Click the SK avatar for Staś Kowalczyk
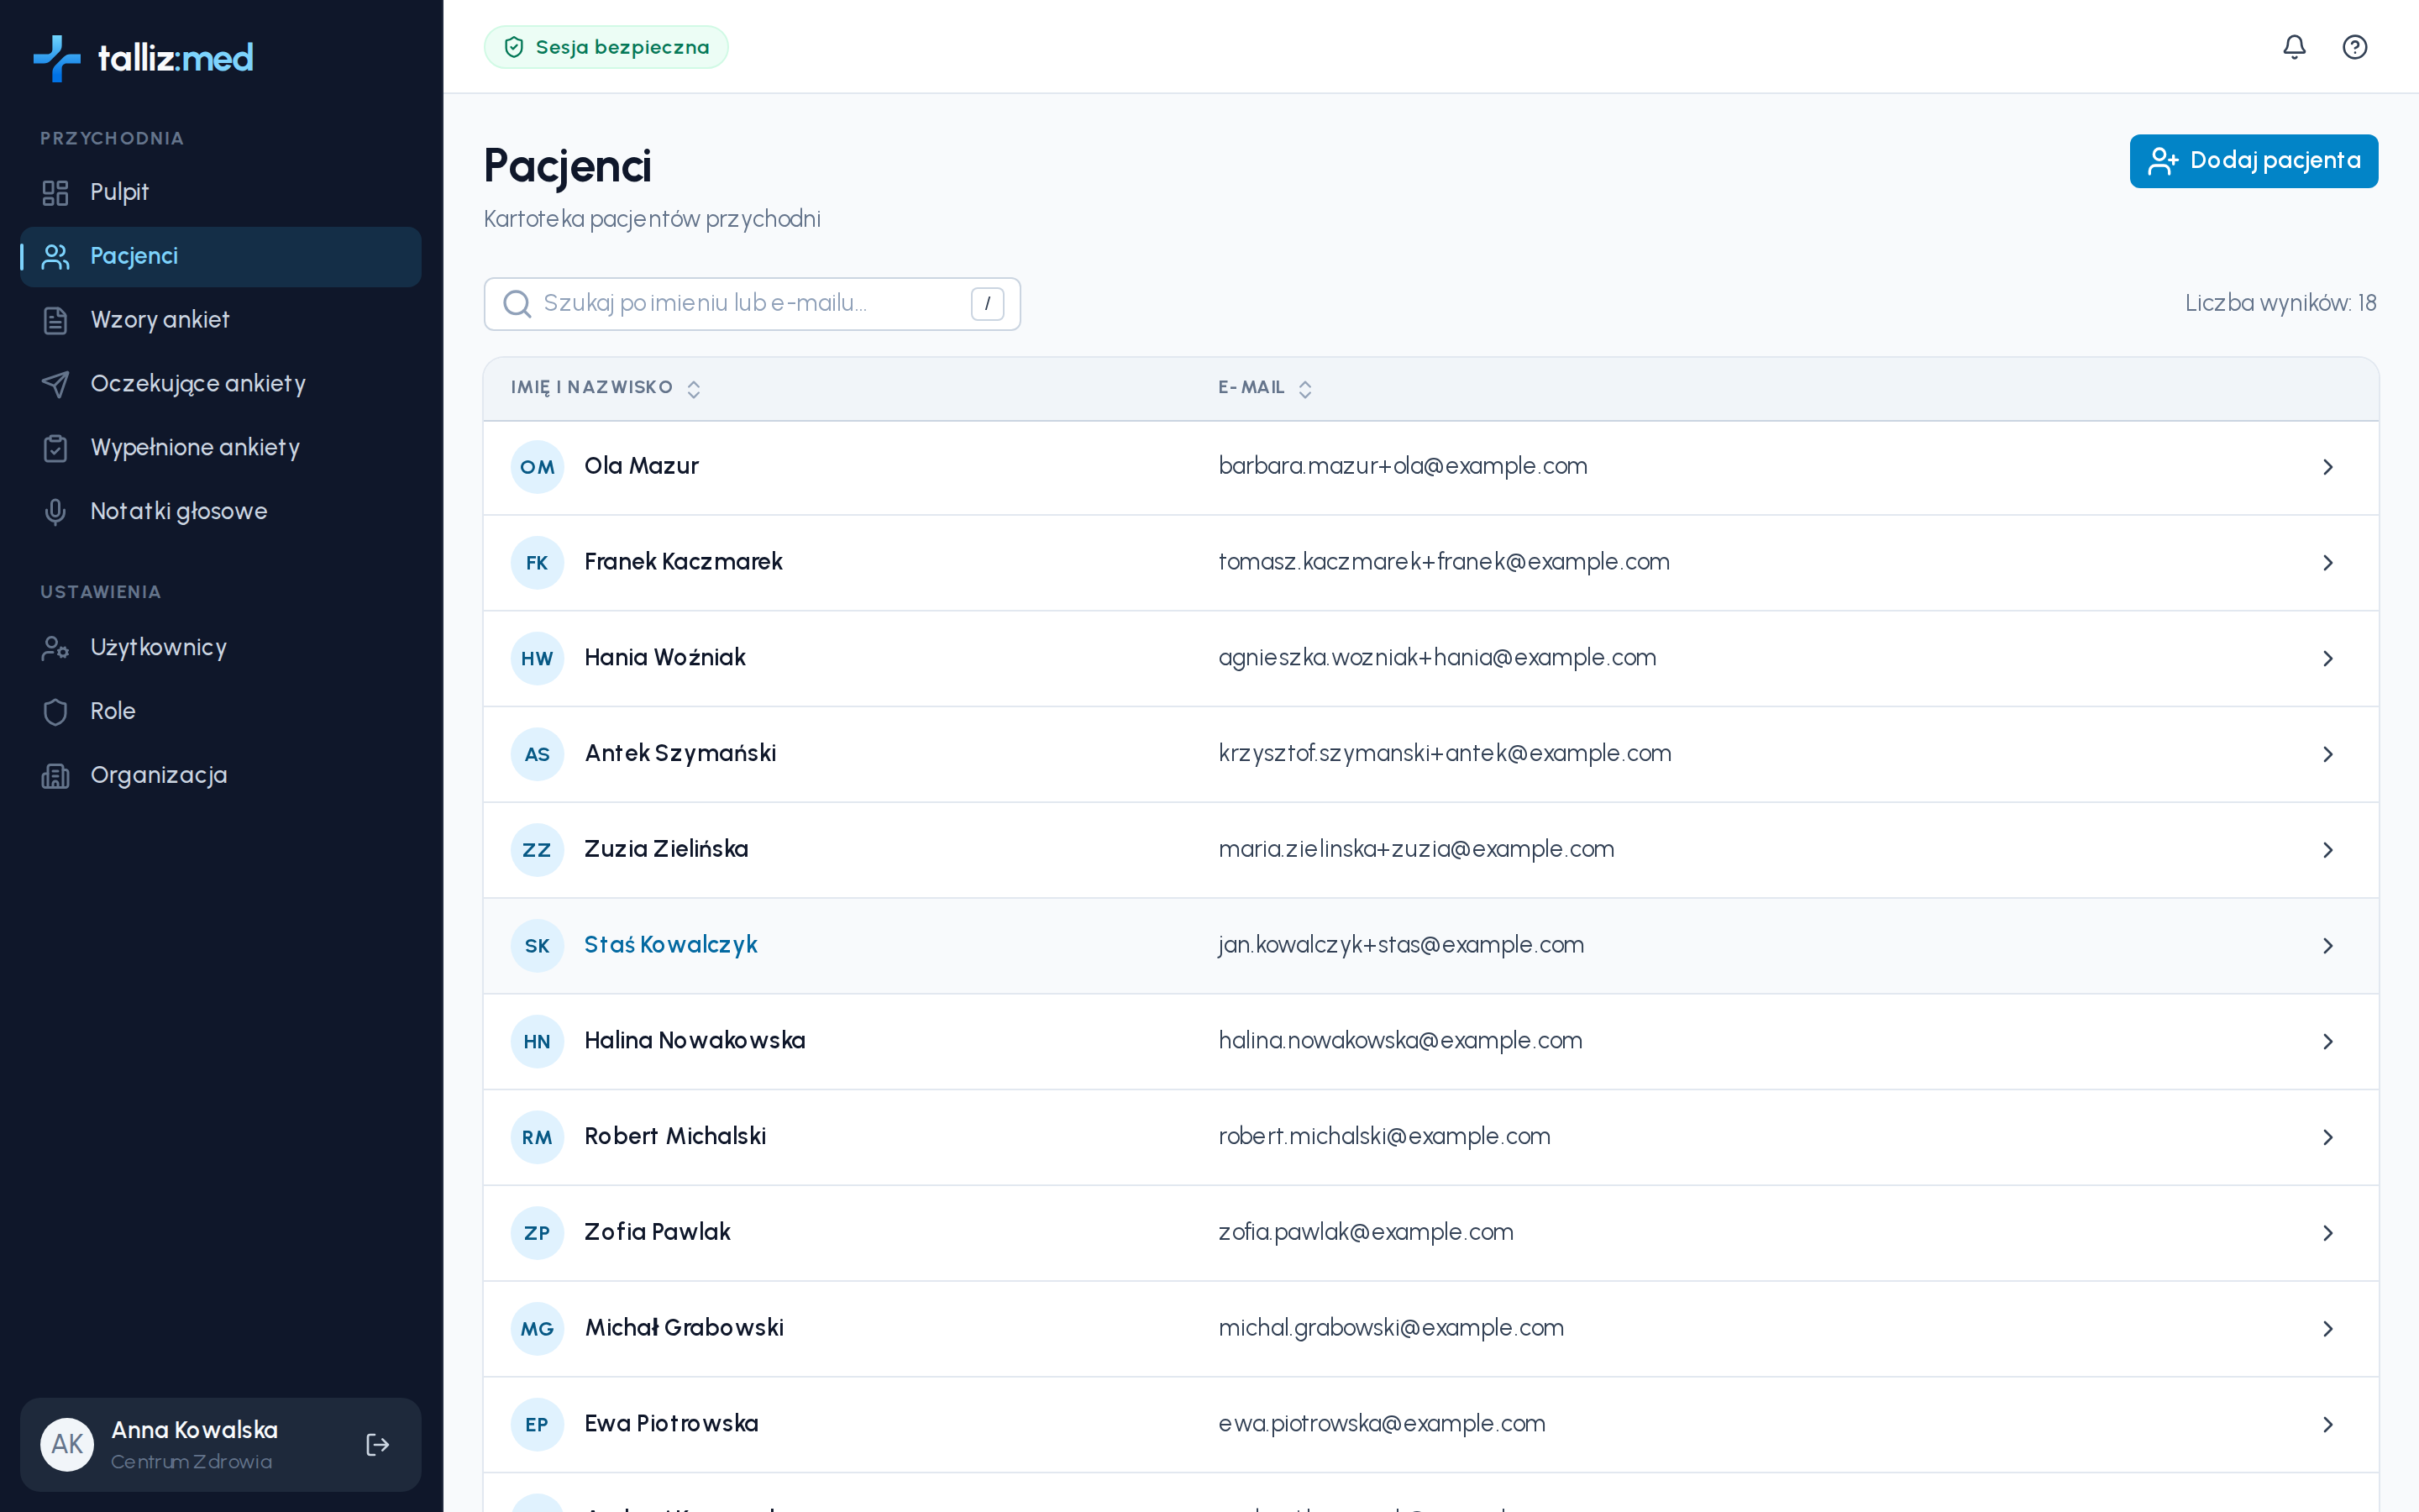The image size is (2419, 1512). pyautogui.click(x=537, y=946)
